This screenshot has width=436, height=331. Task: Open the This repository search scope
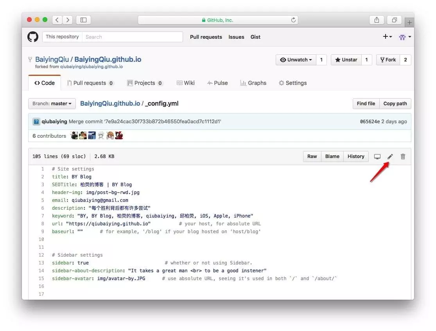coord(62,37)
